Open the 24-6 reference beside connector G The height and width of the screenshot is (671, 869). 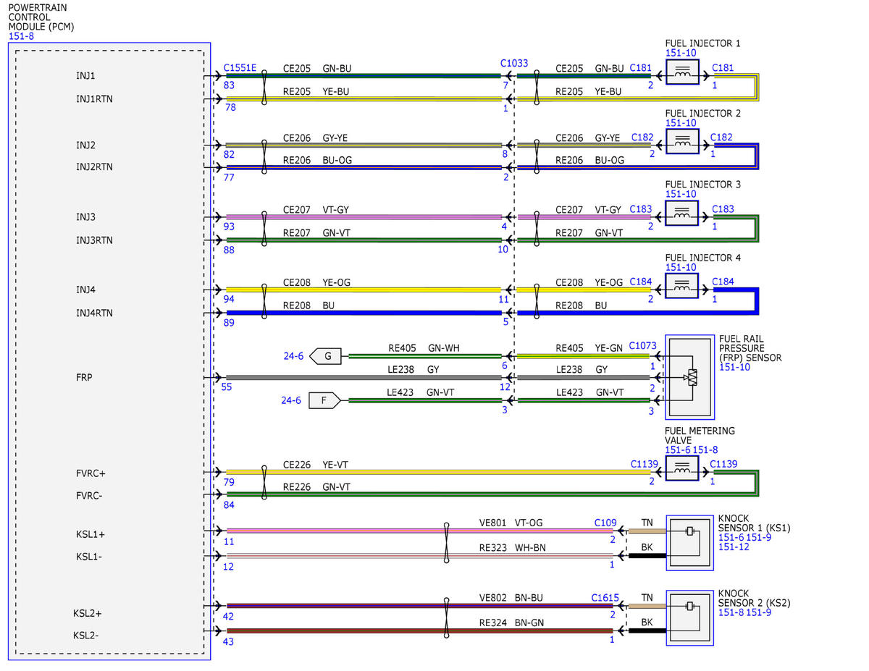pos(293,356)
